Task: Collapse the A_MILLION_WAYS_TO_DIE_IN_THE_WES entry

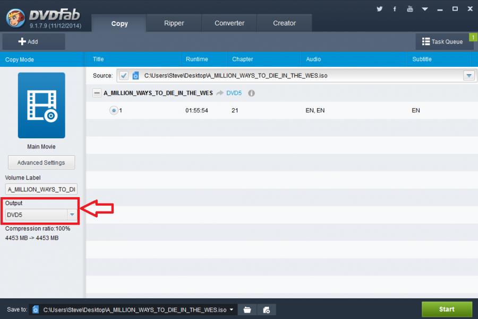Action: (x=97, y=93)
